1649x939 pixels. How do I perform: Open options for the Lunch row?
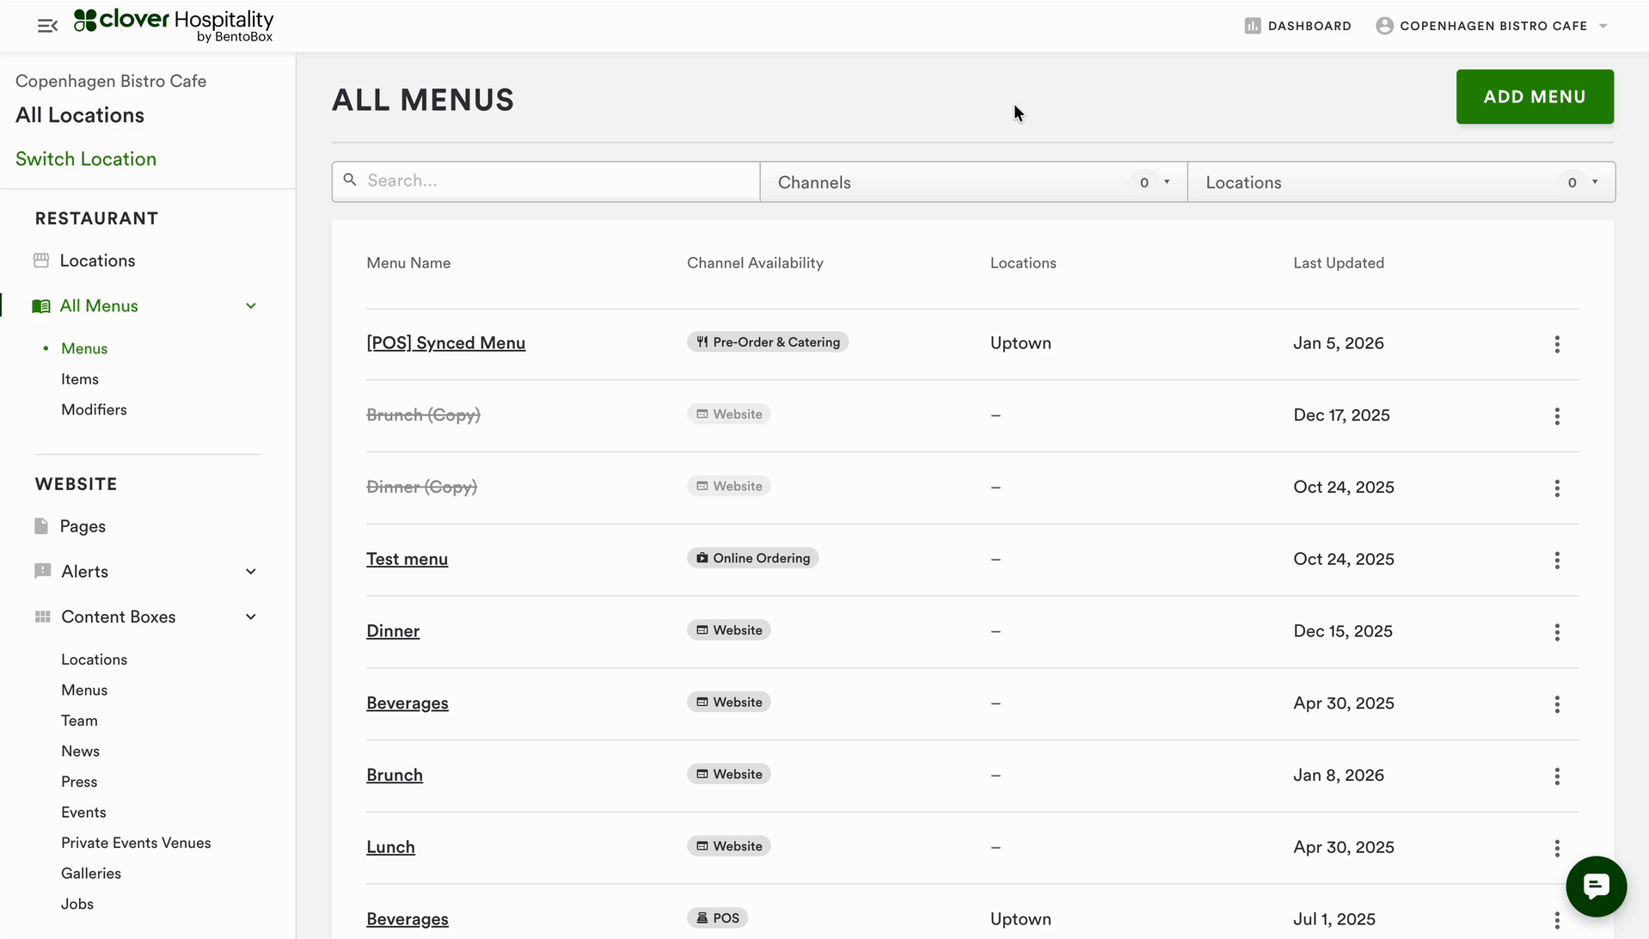1557,849
